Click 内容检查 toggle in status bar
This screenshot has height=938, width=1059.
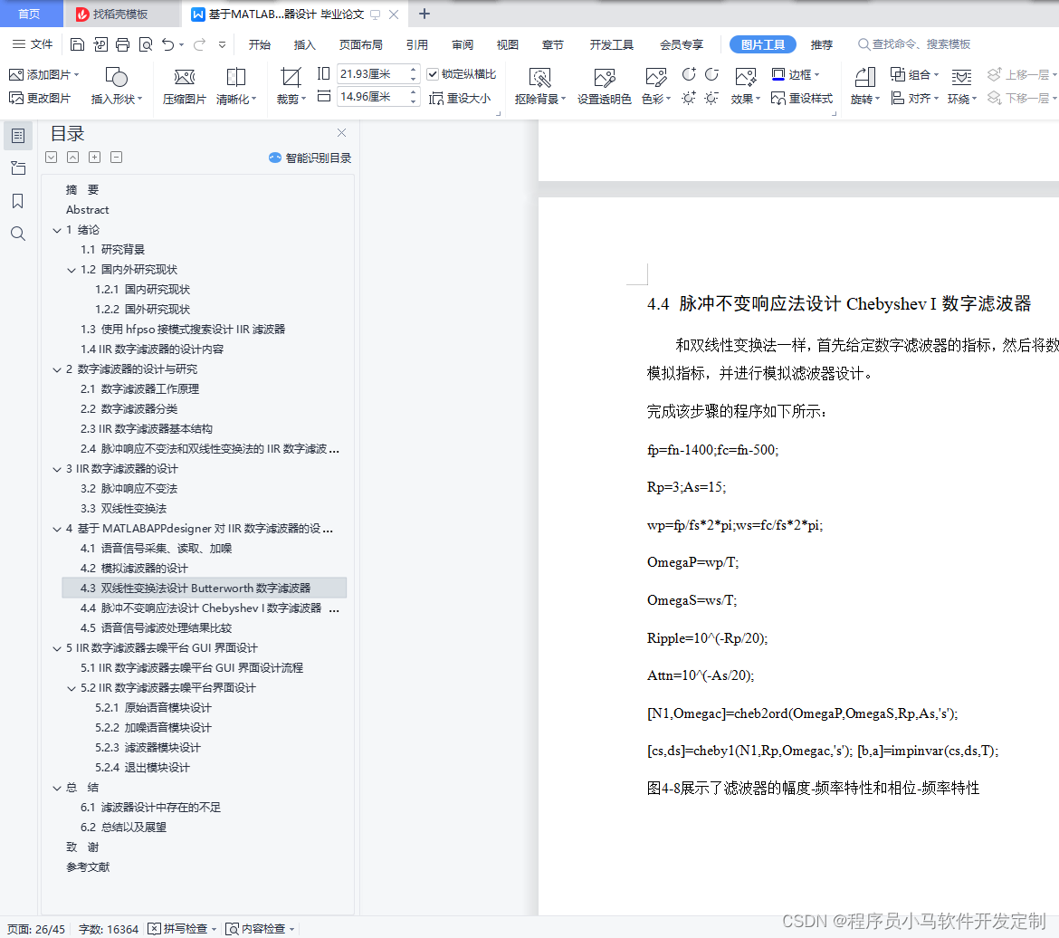point(262,928)
